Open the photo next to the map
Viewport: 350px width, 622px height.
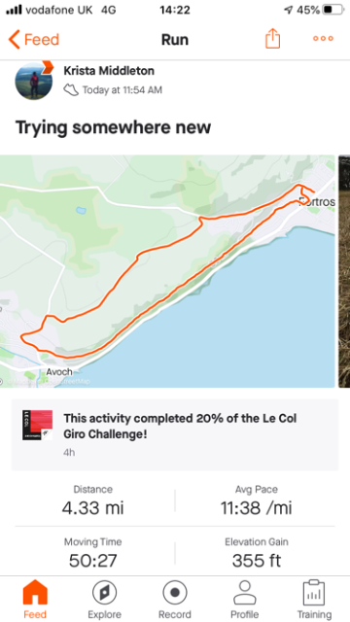click(344, 271)
